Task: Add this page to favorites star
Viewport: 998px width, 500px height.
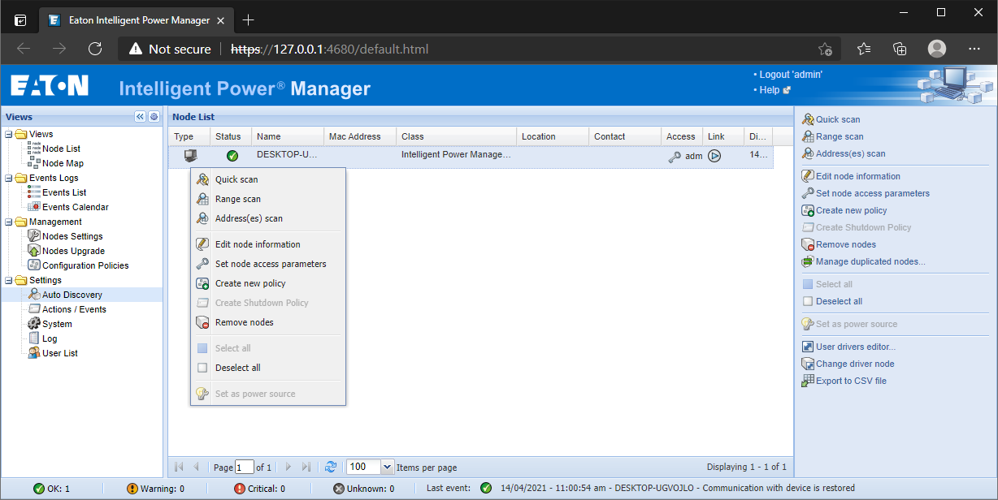Action: 825,49
